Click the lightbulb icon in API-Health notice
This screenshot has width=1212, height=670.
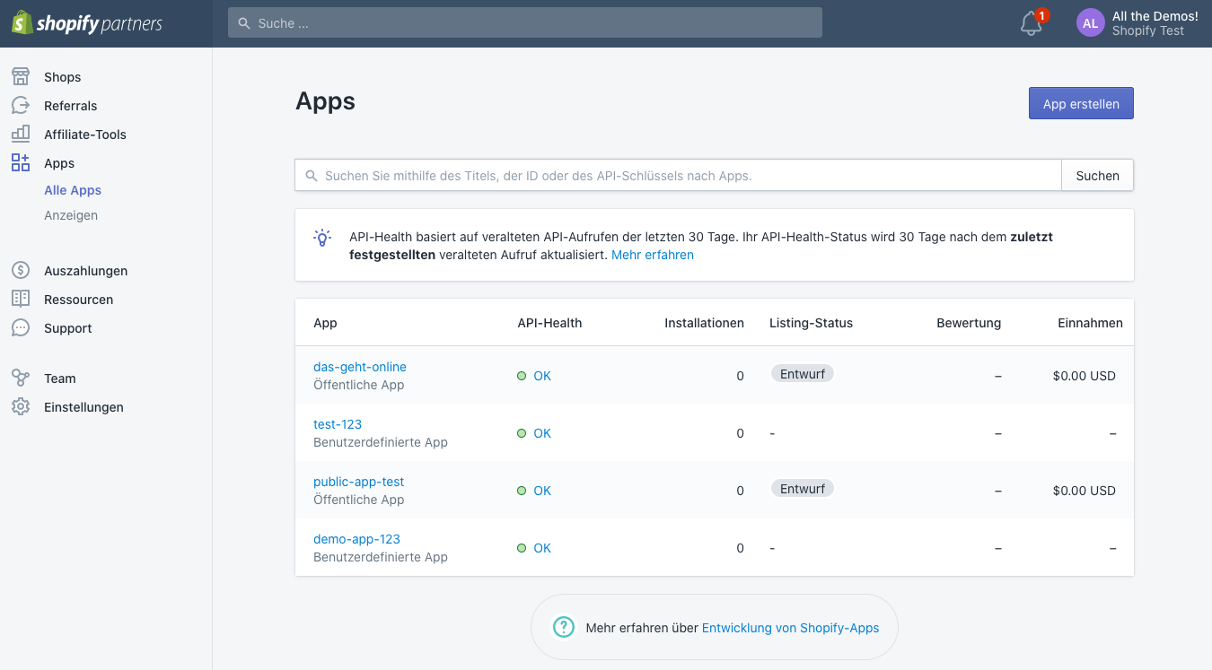(x=322, y=238)
